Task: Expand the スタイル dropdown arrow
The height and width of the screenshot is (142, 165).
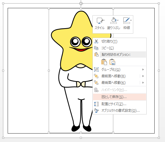Action: [104, 20]
